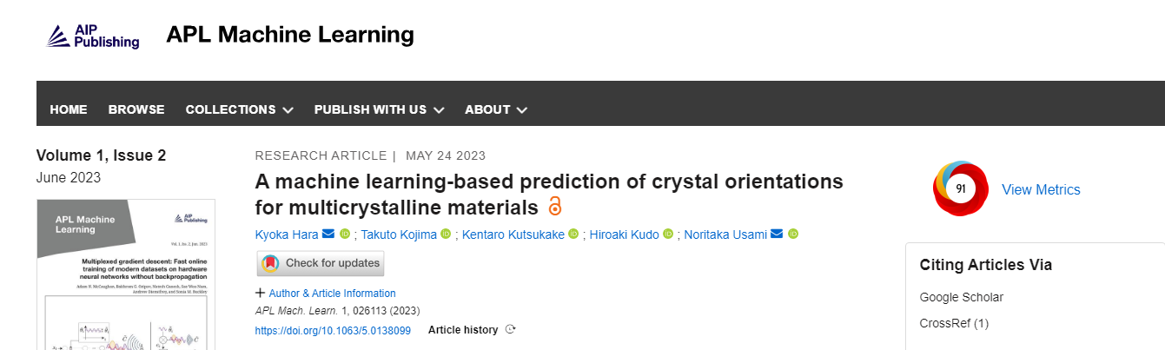Screen dimensions: 1165x350
Task: Open the article DOI link
Action: (x=333, y=330)
